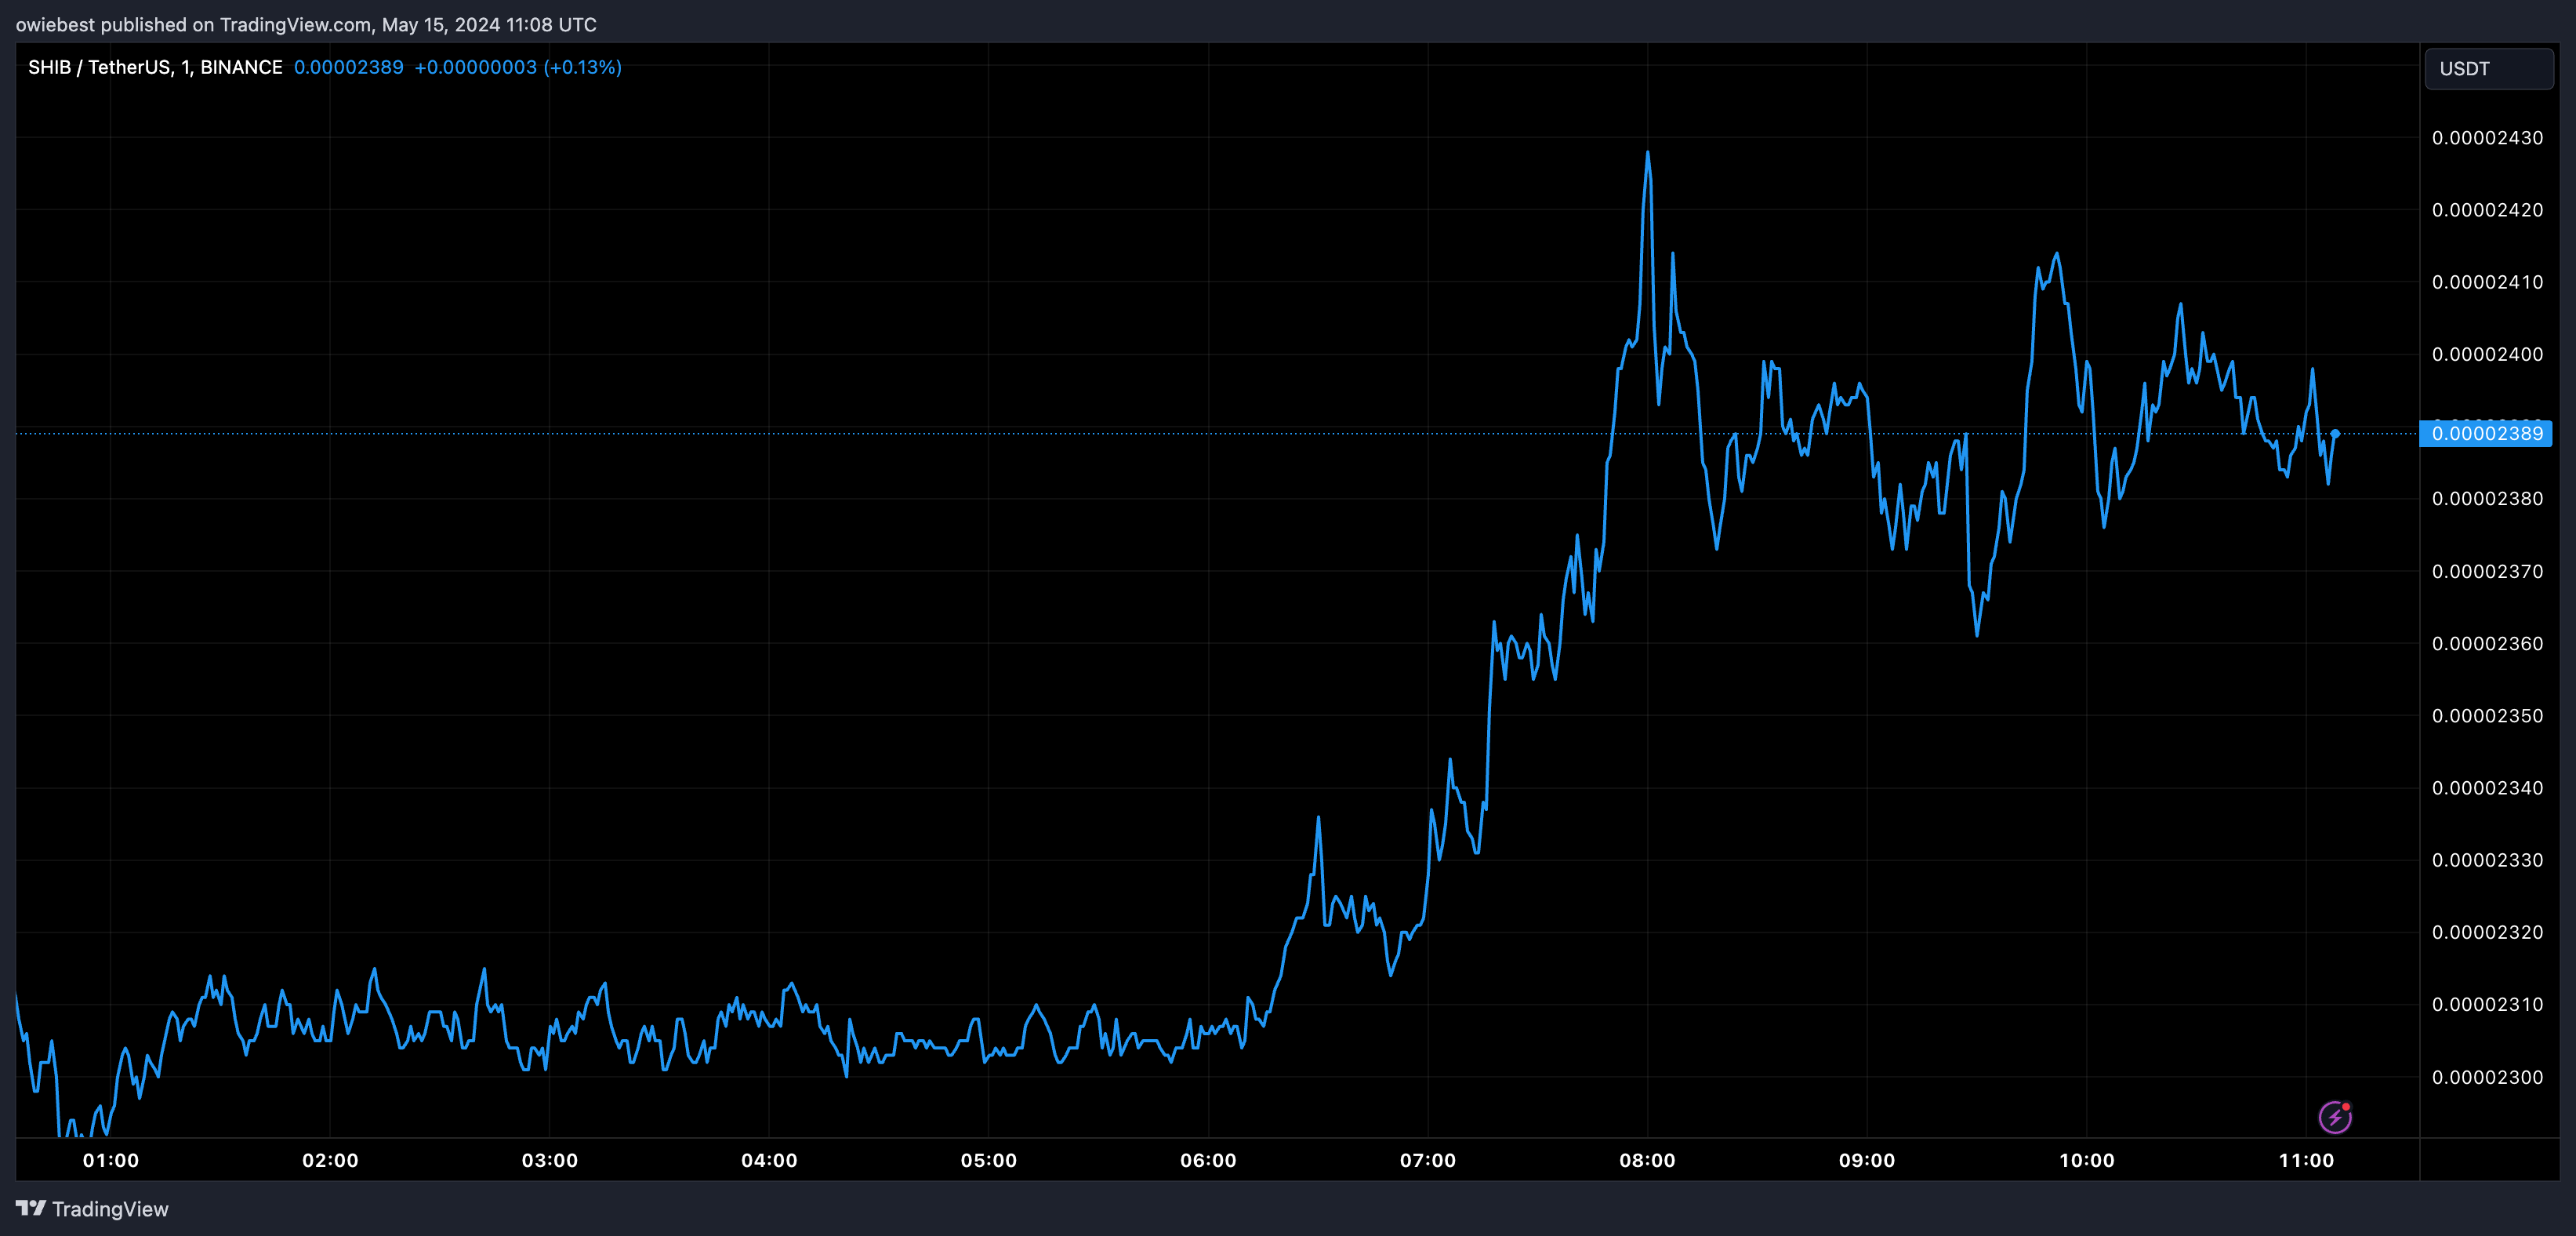Click the 0.00002430 price scale label

click(2487, 138)
